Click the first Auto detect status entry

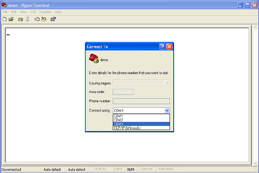pyautogui.click(x=52, y=169)
